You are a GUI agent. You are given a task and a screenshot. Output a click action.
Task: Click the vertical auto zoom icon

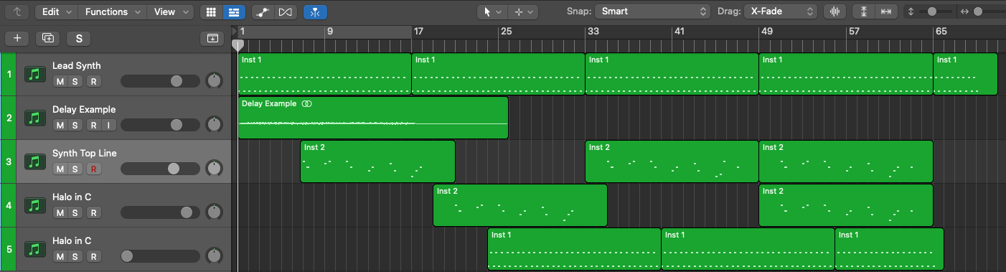click(865, 11)
